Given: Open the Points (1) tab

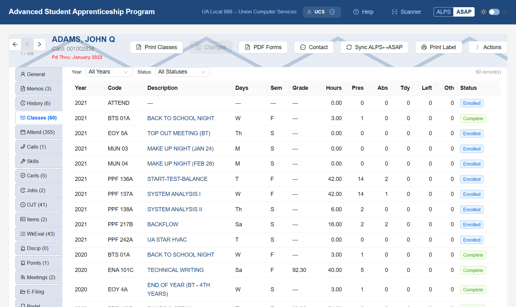Looking at the screenshot, I should click(x=39, y=263).
